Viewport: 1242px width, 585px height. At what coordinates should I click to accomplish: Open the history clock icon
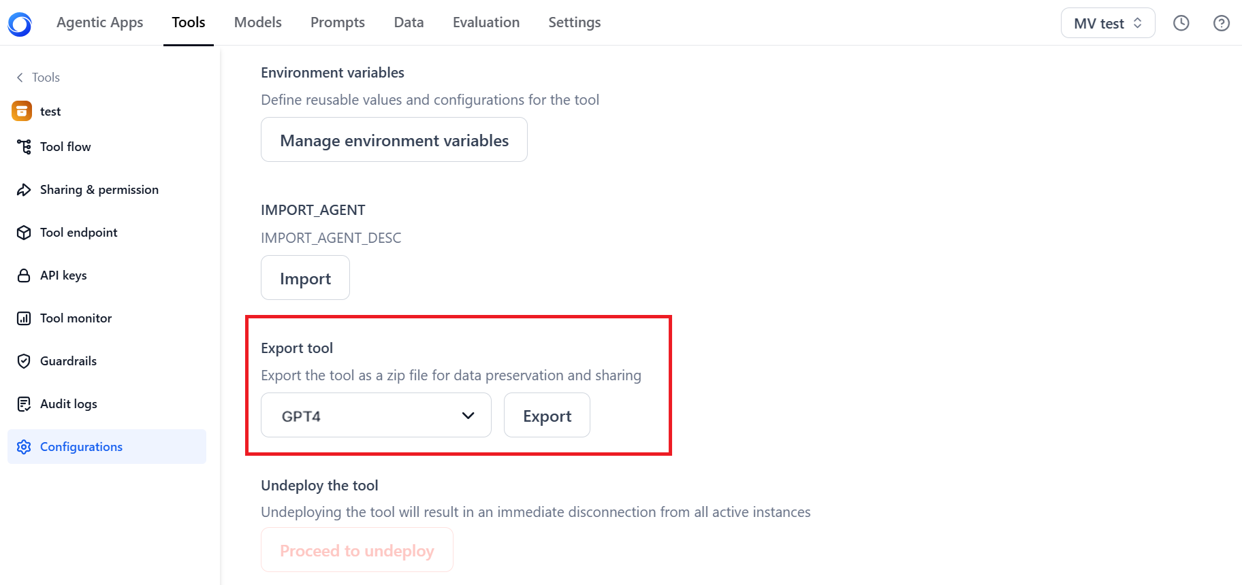coord(1181,23)
